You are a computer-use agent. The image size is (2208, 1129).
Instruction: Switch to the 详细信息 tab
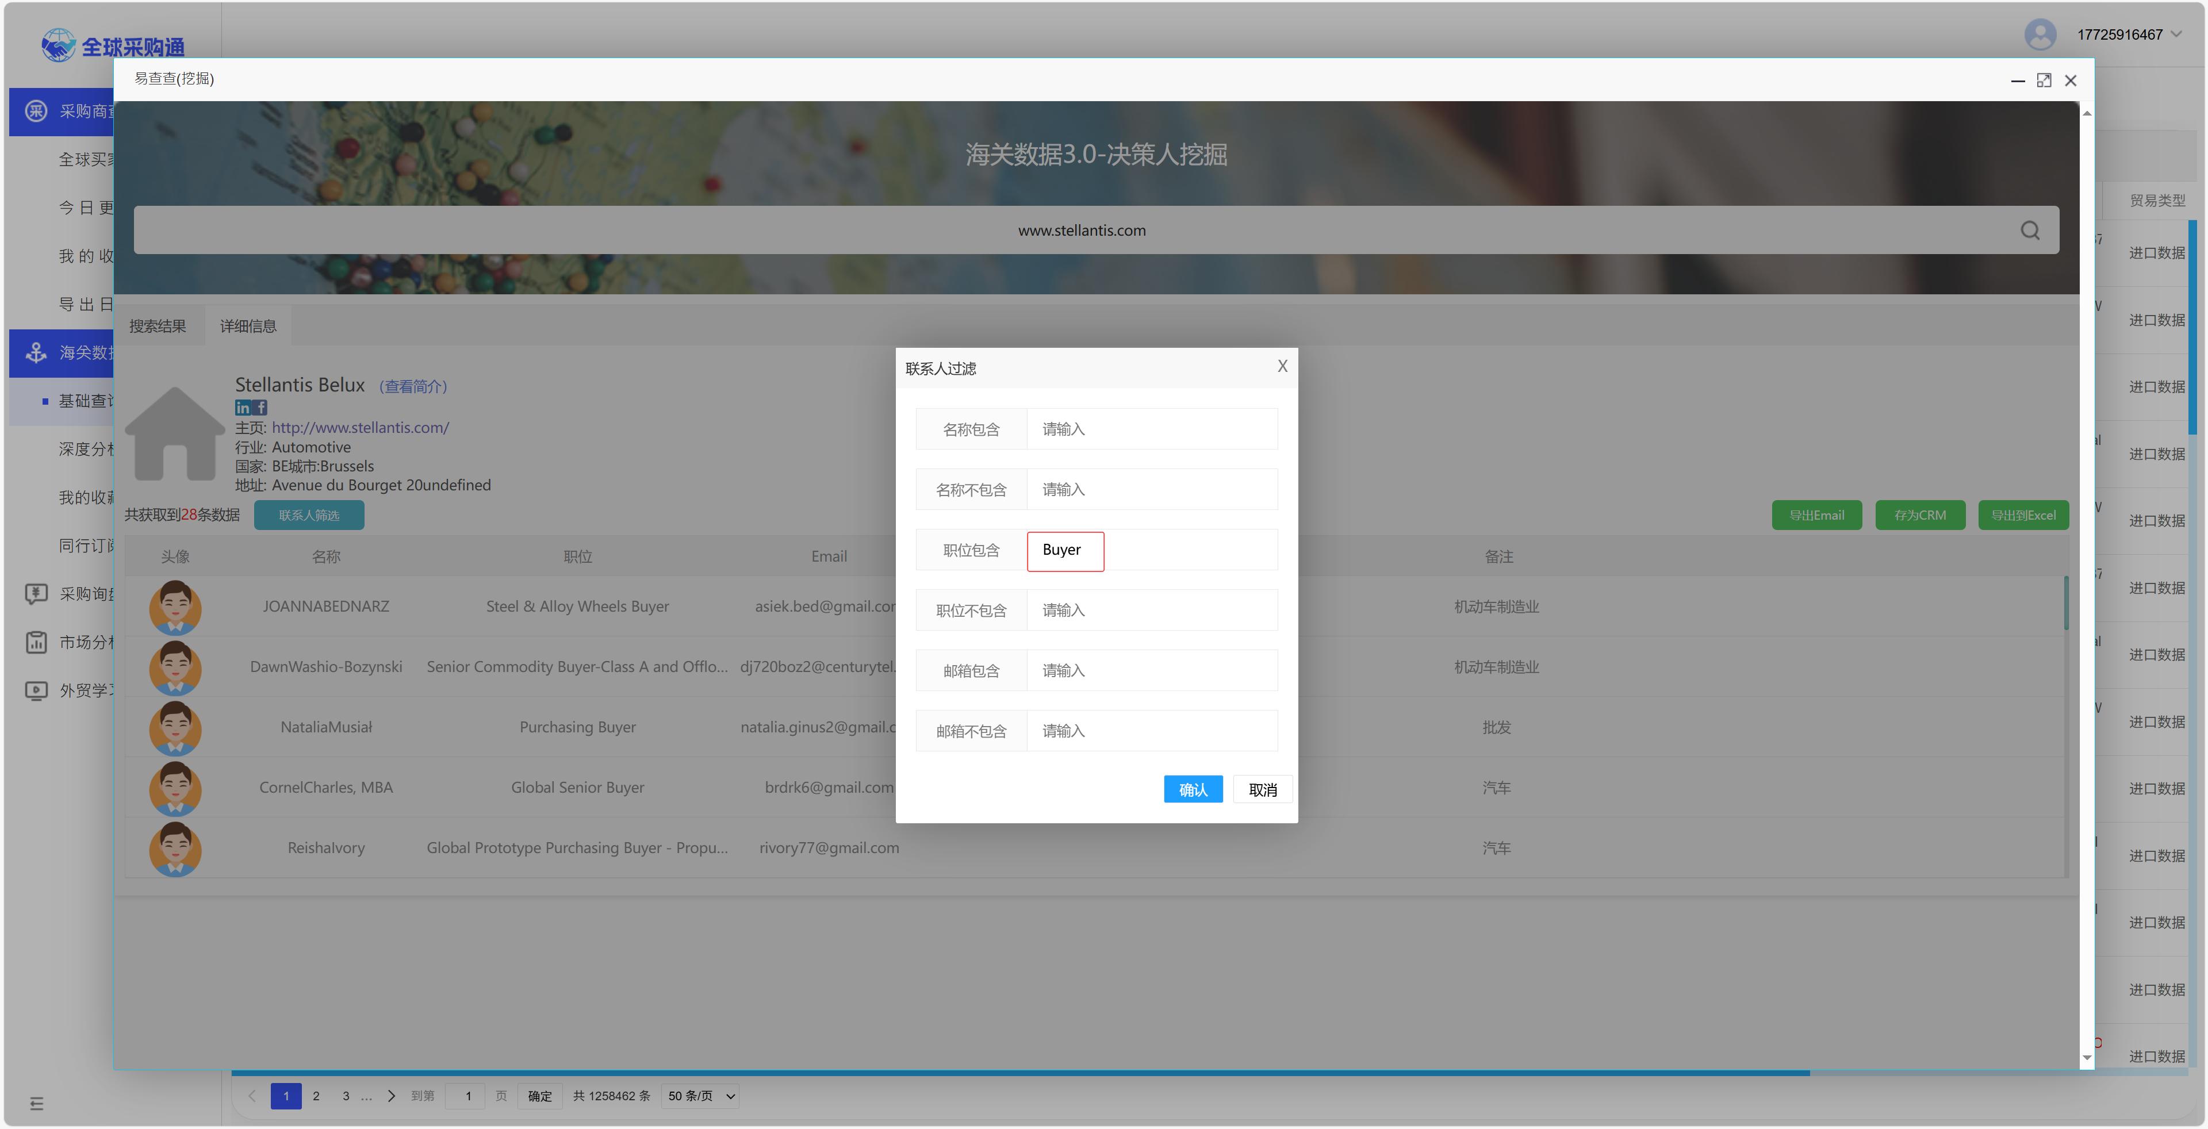tap(248, 327)
